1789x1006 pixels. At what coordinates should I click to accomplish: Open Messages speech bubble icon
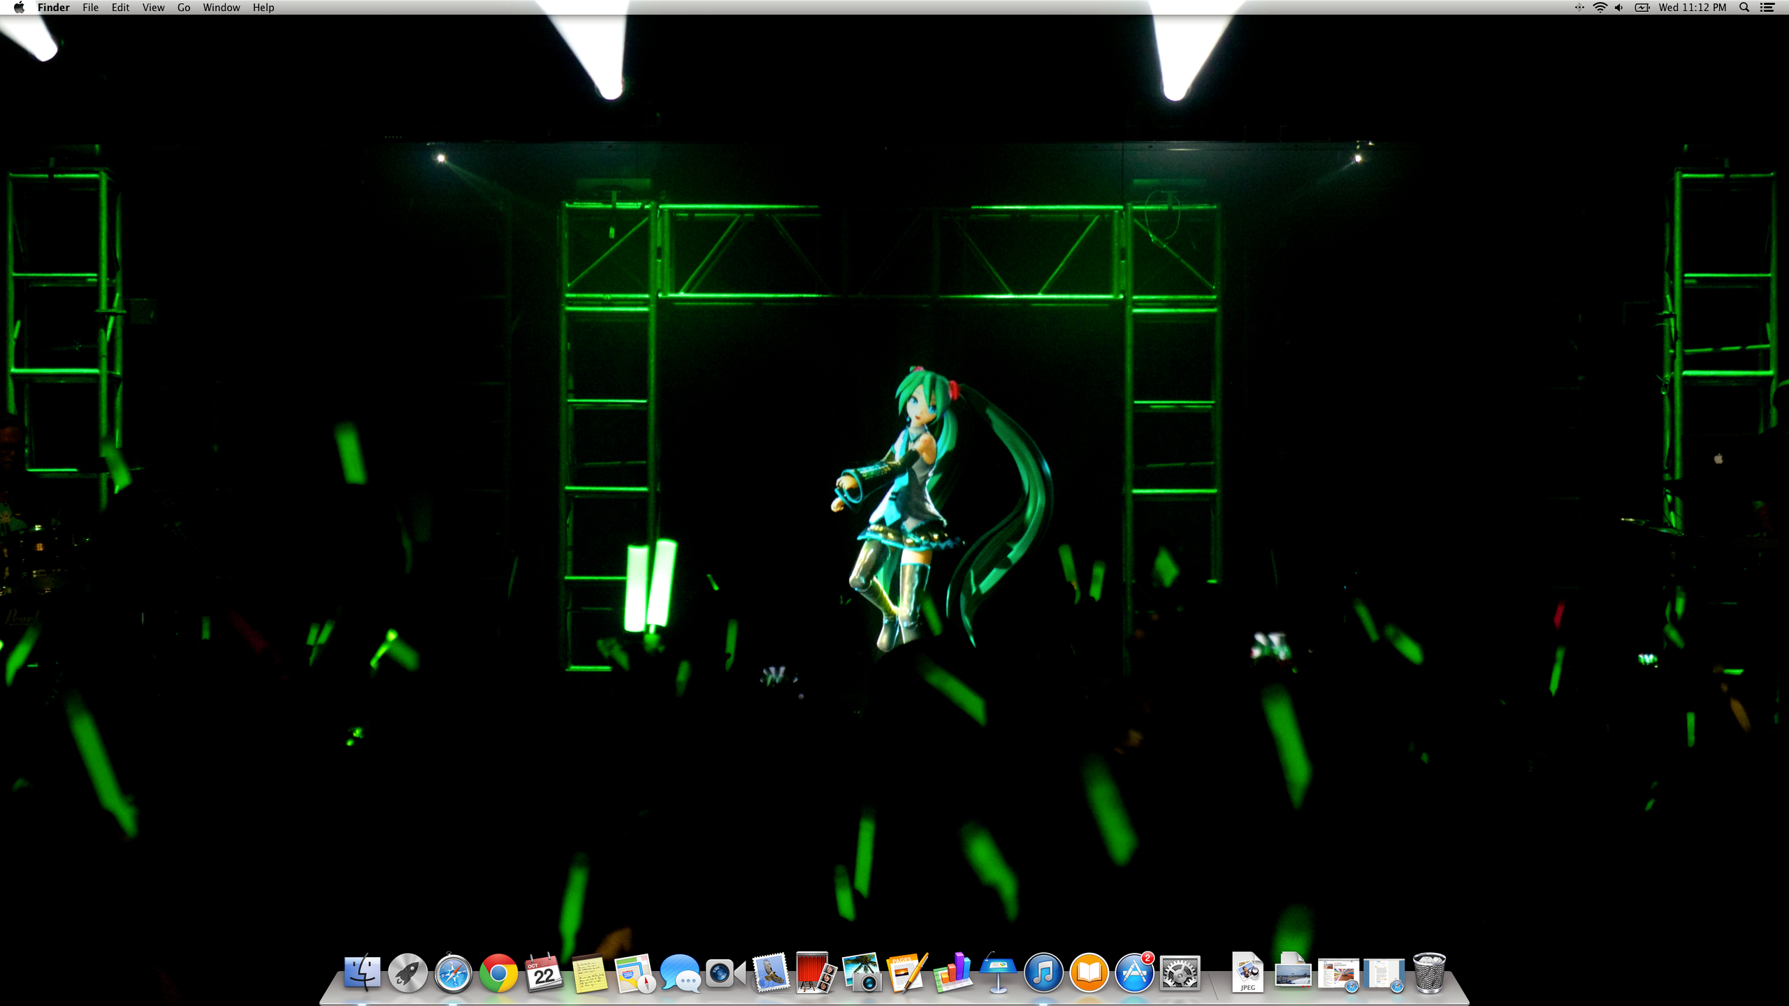[x=680, y=972]
